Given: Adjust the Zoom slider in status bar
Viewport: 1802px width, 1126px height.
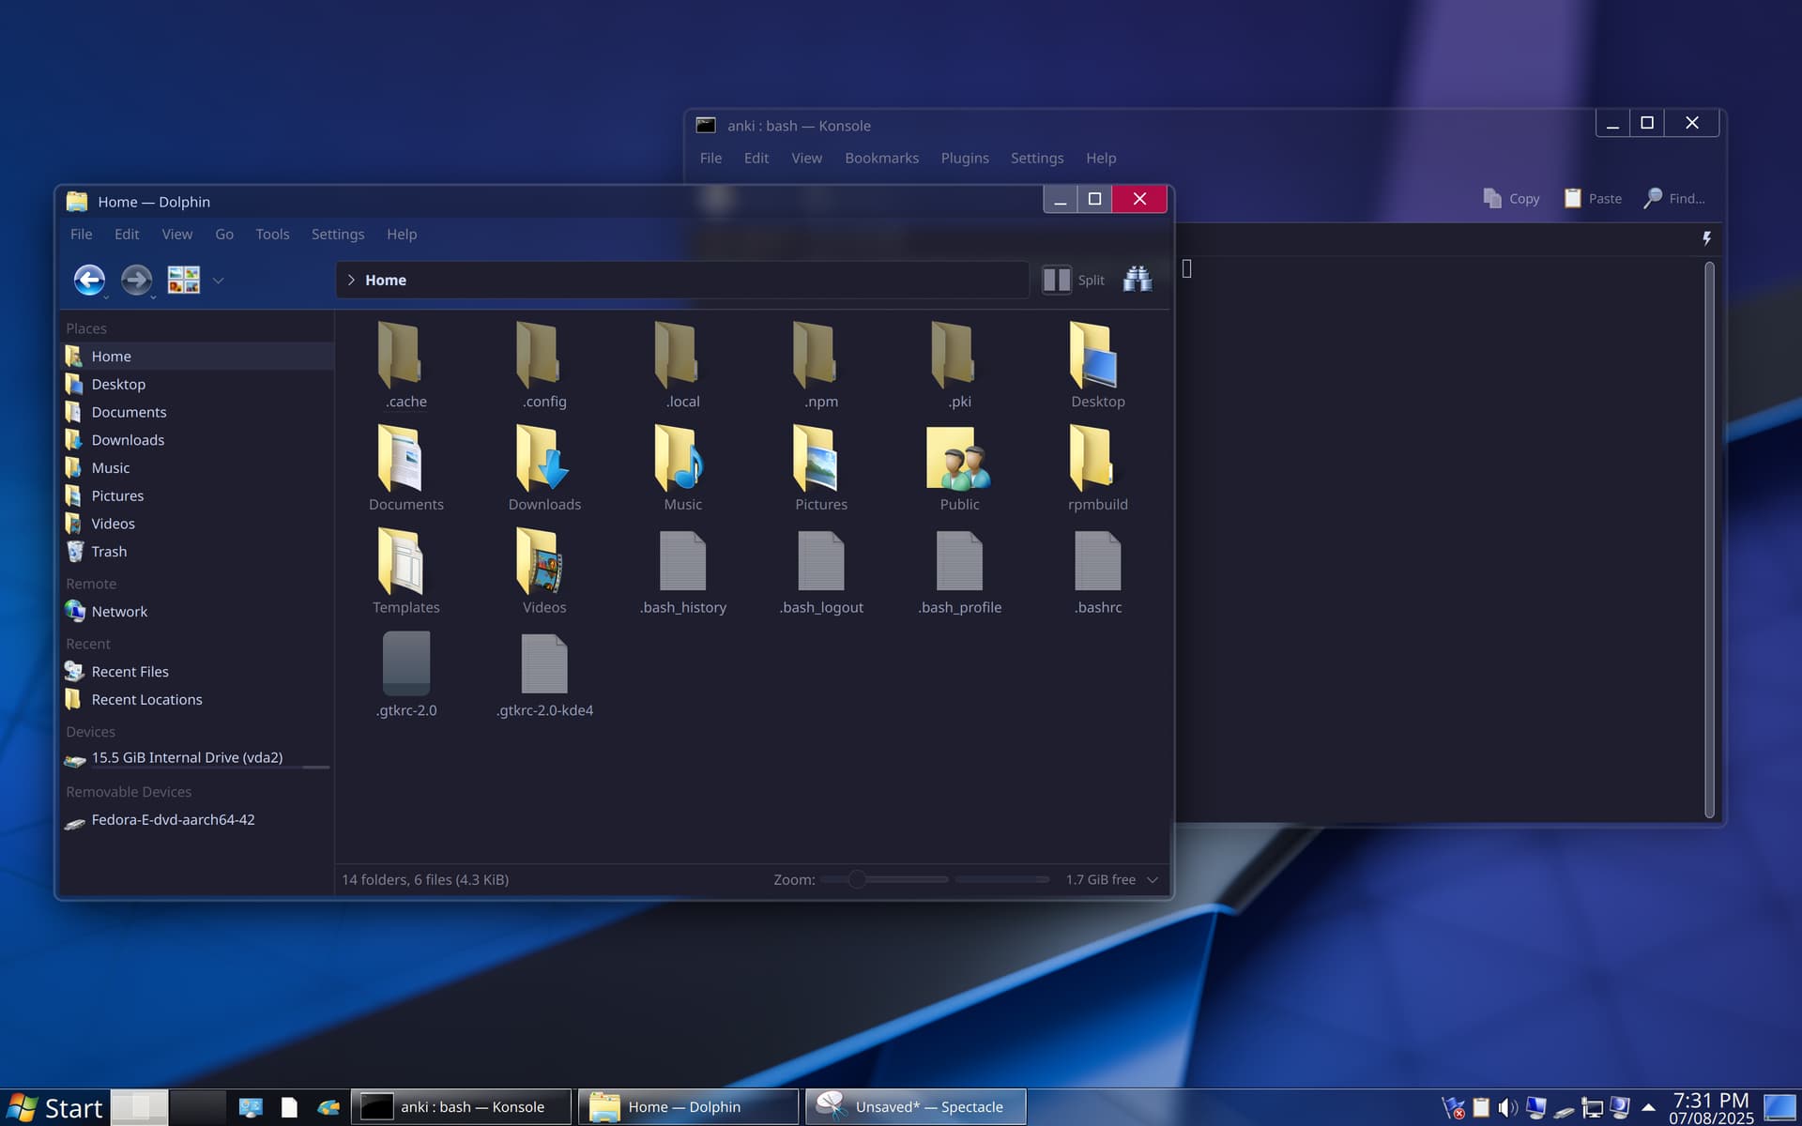Looking at the screenshot, I should pos(857,879).
